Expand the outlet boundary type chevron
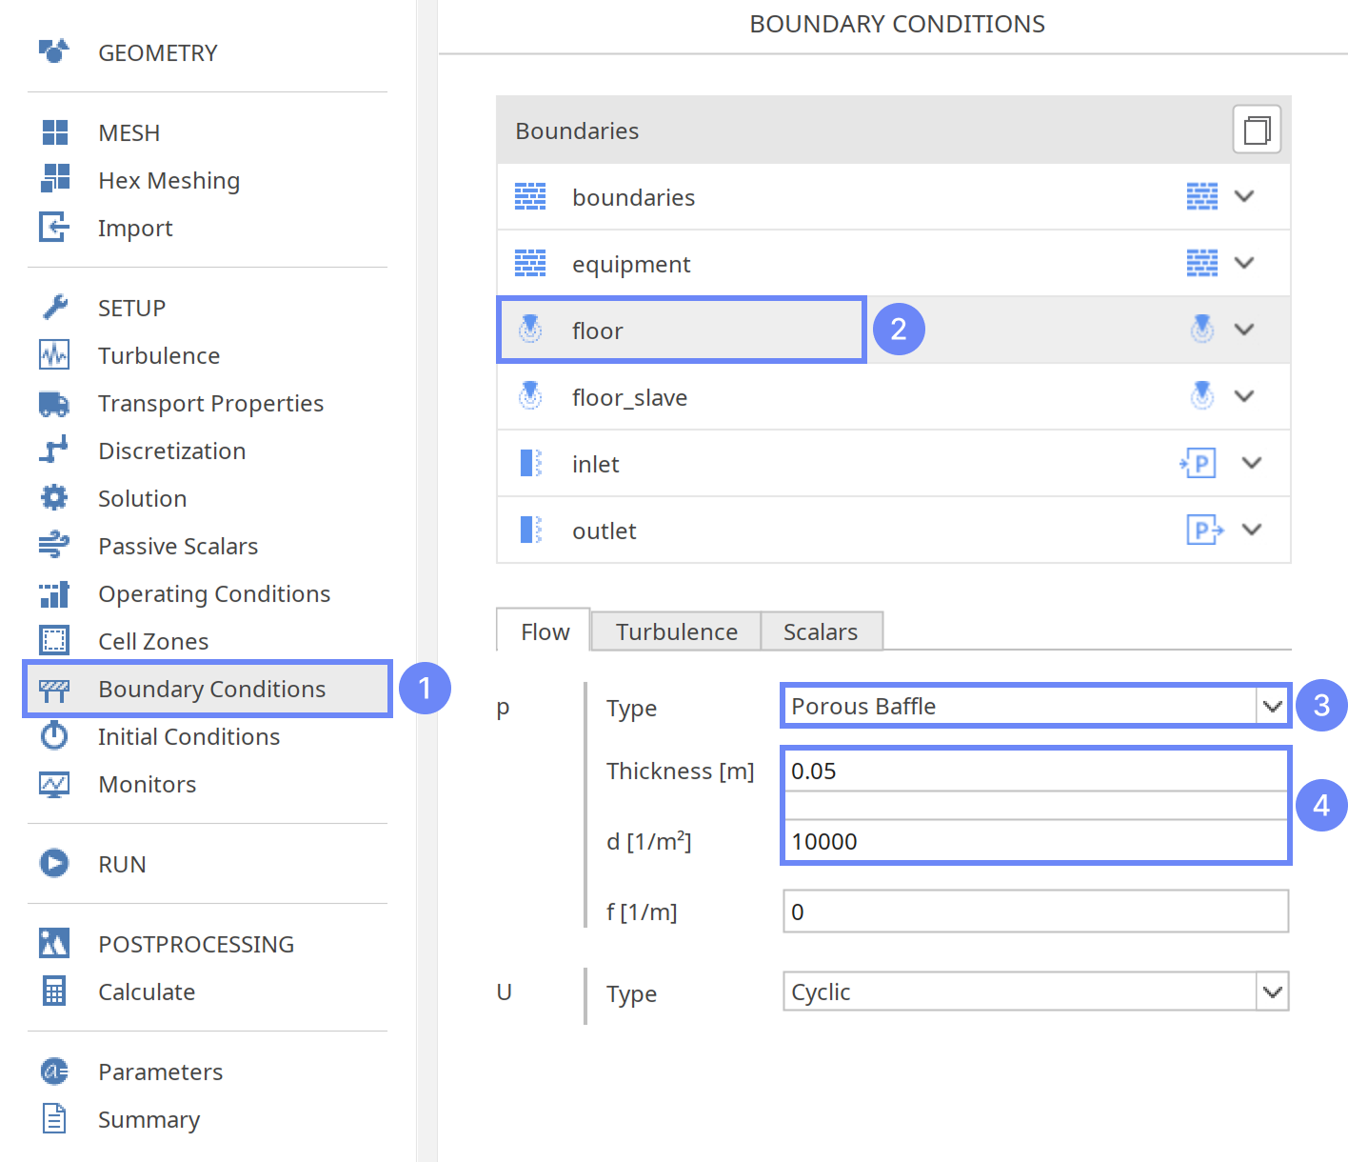This screenshot has width=1348, height=1162. [x=1252, y=530]
